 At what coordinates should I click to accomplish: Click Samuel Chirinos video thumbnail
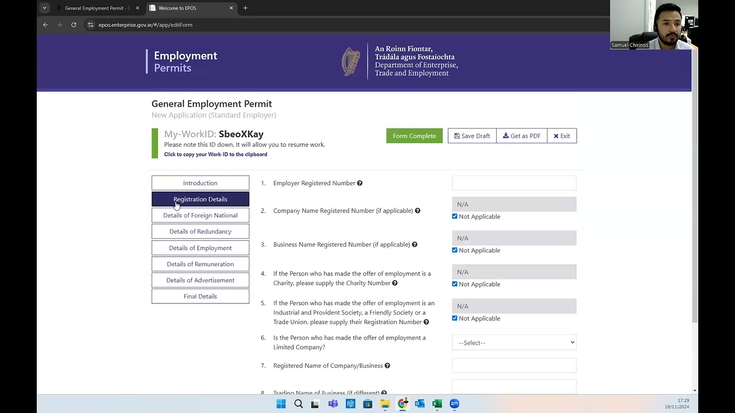(654, 25)
